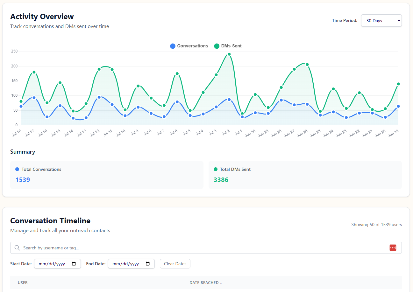Select the Total Conversations summary card
Image resolution: width=413 pixels, height=292 pixels.
coord(107,175)
